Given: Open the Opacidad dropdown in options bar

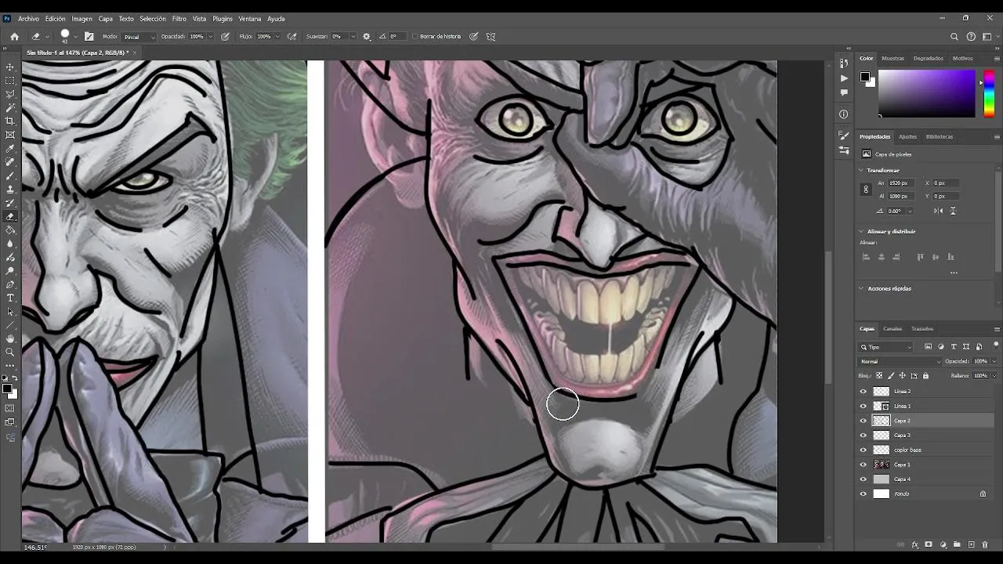Looking at the screenshot, I should tap(210, 36).
